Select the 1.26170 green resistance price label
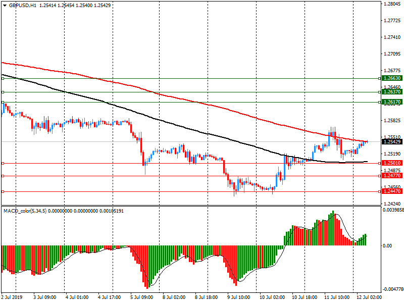This screenshot has width=404, height=303. point(392,102)
